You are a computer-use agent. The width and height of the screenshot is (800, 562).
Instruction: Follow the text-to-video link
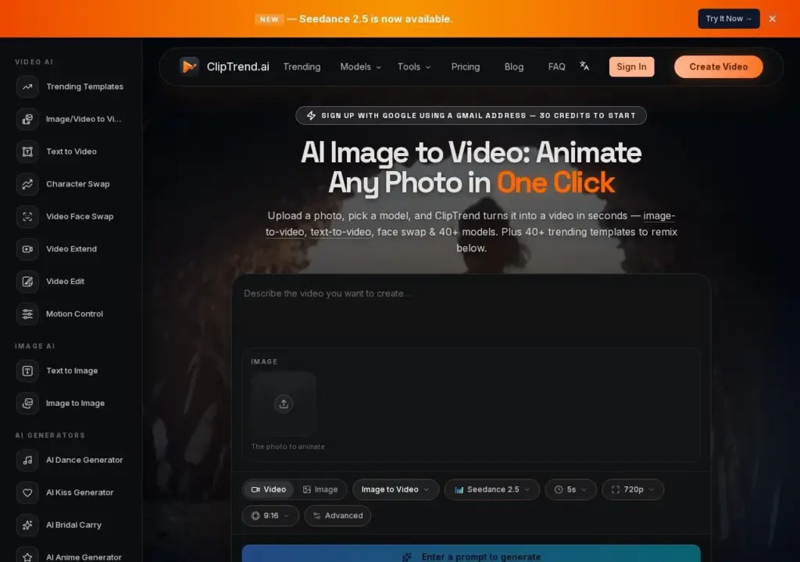[x=341, y=232]
